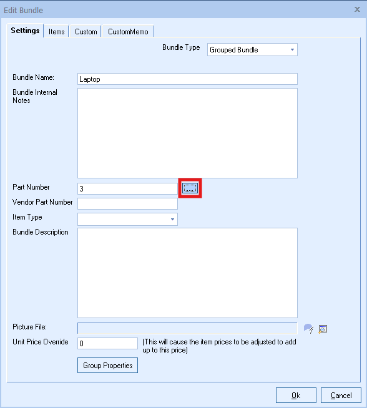The image size is (367, 408).
Task: Click inside the Bundle Internal Notes box
Action: pyautogui.click(x=187, y=134)
